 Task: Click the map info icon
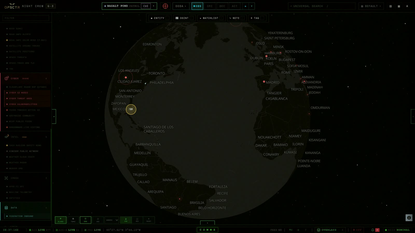(x=409, y=218)
